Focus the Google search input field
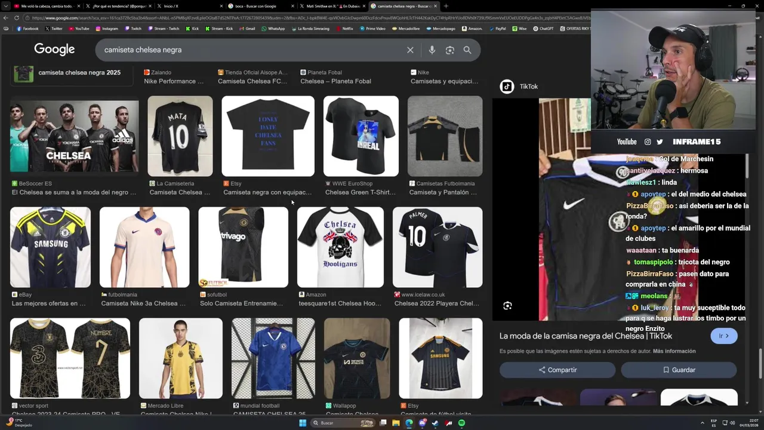Screen dimensions: 764x430 coord(251,50)
